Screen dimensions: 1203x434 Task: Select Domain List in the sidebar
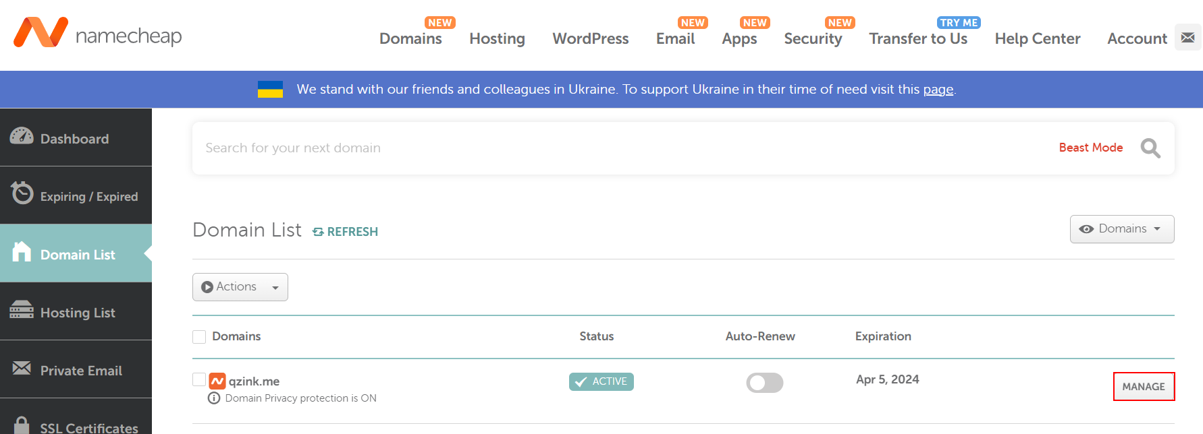(76, 254)
